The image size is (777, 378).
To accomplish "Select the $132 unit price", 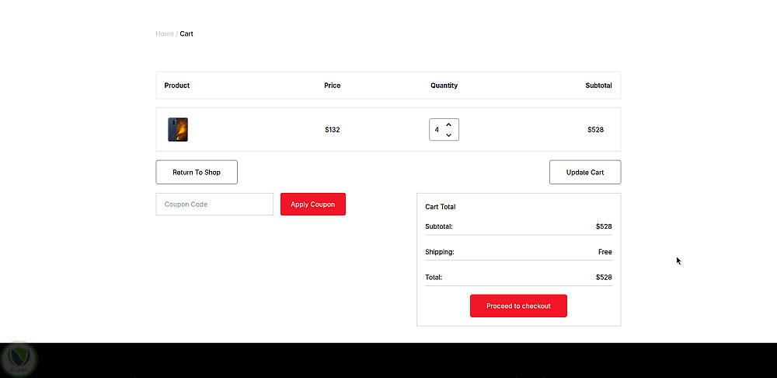I will coord(332,130).
